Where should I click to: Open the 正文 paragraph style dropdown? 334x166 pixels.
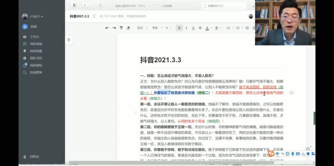pyautogui.click(x=142, y=28)
